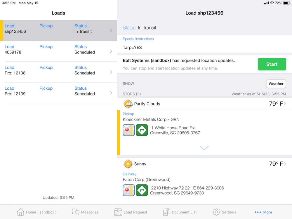Open Load Request tray icon
The height and width of the screenshot is (219, 292).
click(118, 212)
